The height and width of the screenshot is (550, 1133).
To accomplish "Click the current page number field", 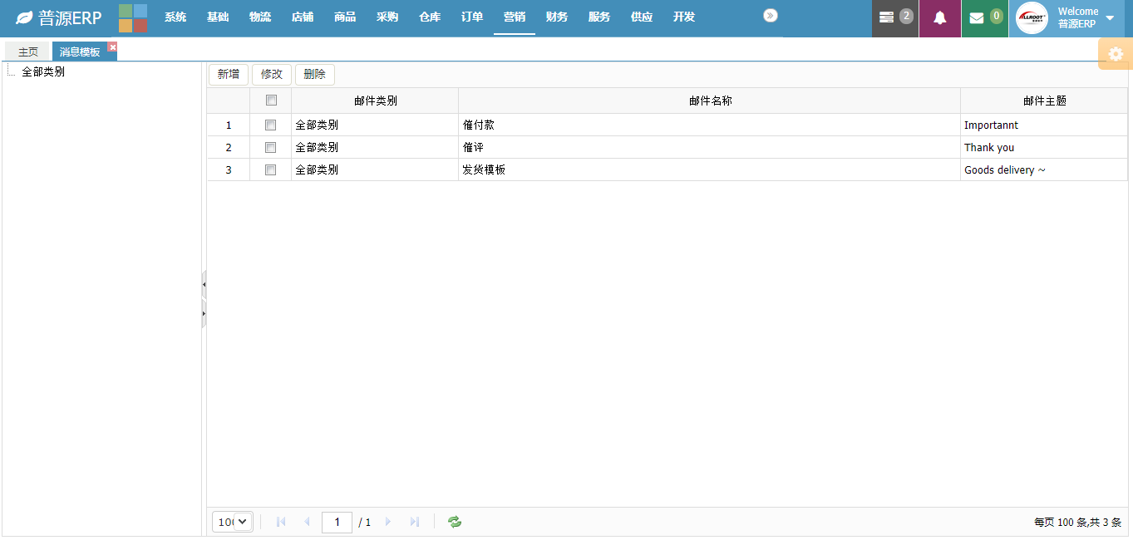I will (x=337, y=522).
